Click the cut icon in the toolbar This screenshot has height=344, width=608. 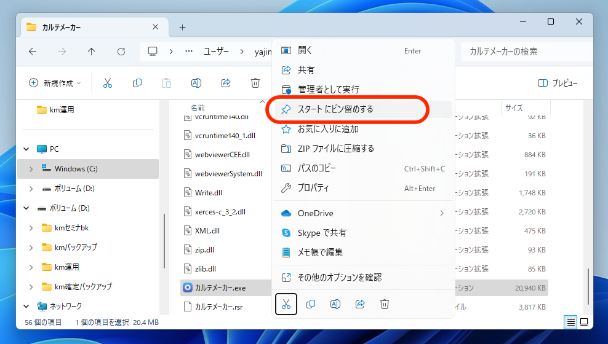click(x=108, y=83)
